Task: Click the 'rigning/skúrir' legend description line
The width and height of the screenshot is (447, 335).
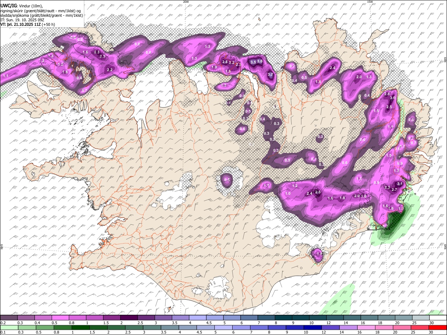Action: 41,11
